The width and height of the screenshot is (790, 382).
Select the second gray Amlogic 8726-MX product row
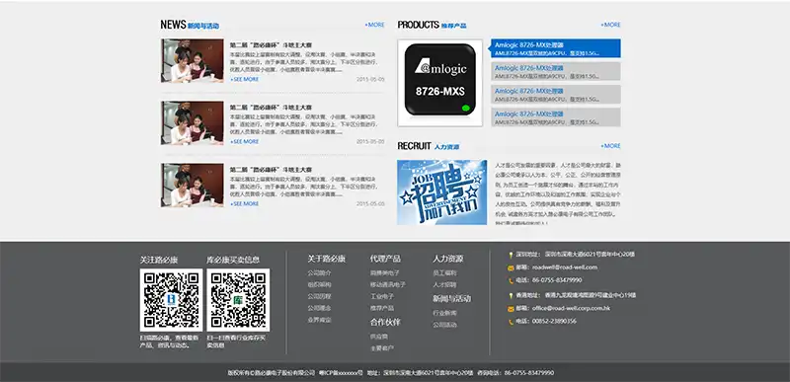(x=555, y=71)
